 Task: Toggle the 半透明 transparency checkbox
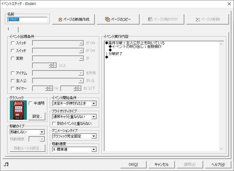(31, 103)
